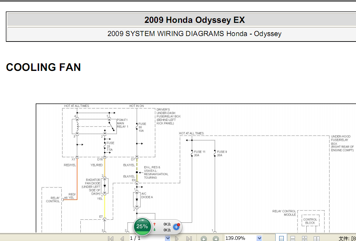Viewport: 356px width, 241px height.
Task: Click the green 25% memory accelerator ball
Action: point(142,226)
